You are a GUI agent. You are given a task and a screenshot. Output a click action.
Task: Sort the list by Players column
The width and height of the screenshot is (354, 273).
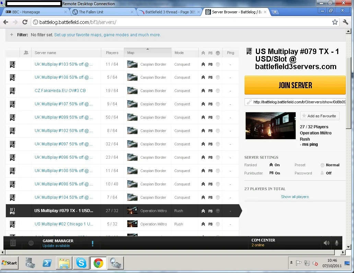(x=112, y=53)
